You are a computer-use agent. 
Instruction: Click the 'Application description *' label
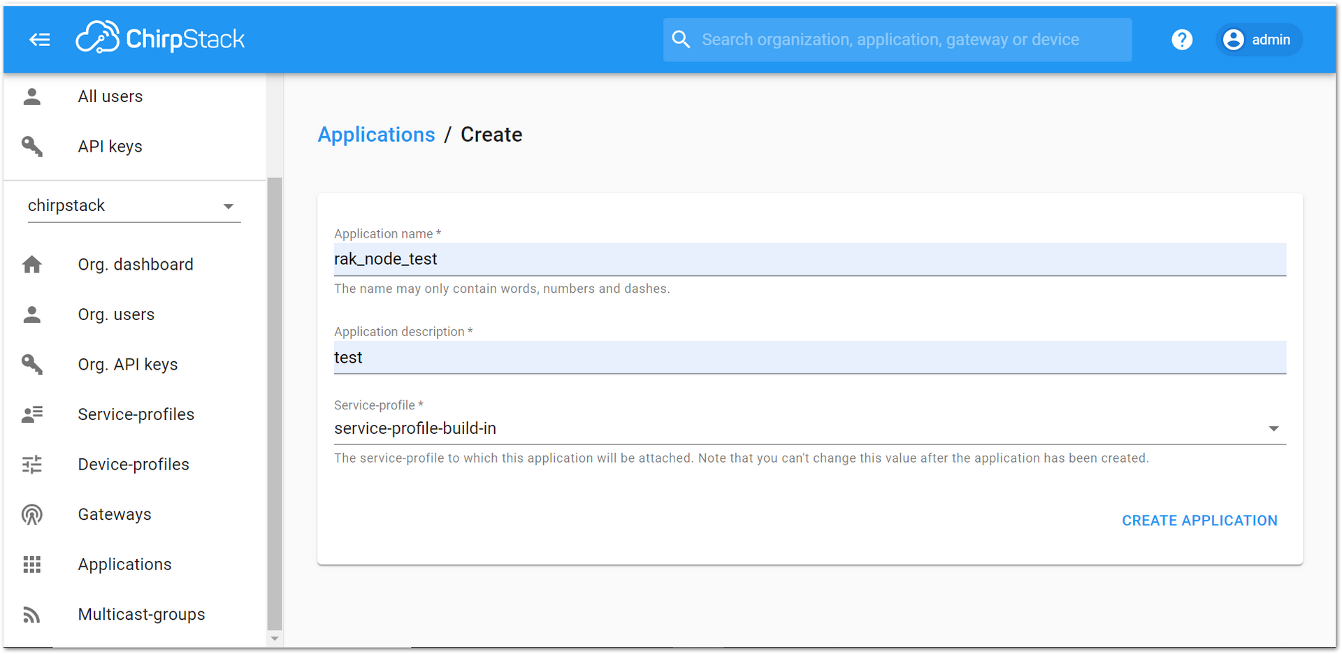[403, 332]
